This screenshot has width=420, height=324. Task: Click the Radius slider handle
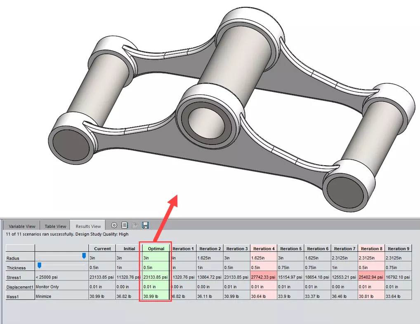pyautogui.click(x=84, y=256)
